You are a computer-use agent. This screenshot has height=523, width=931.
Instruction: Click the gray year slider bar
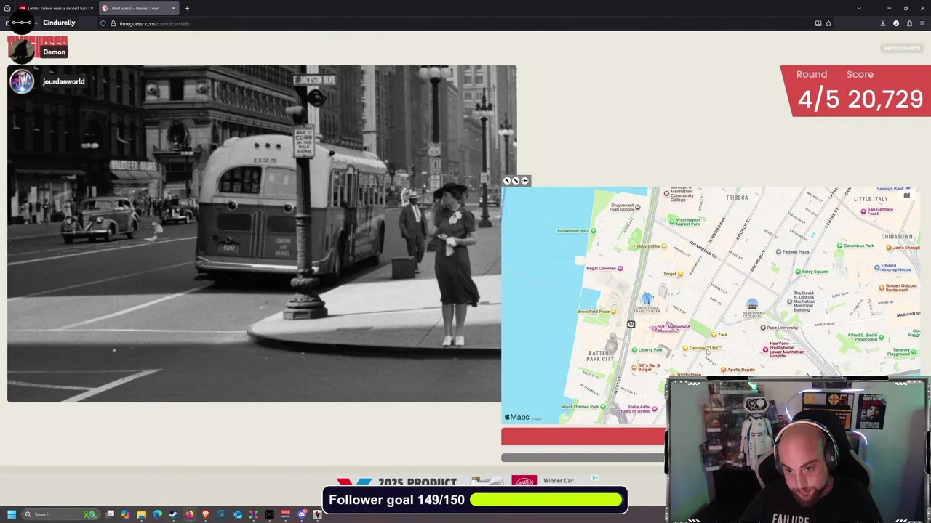tap(583, 458)
